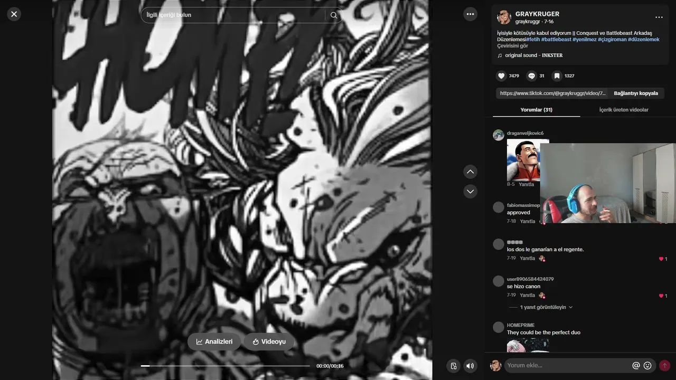The width and height of the screenshot is (676, 380).
Task: Mute the video with the speaker icon
Action: [470, 366]
